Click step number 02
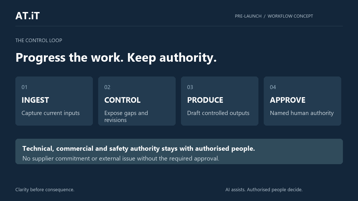This screenshot has height=201, width=358. point(107,87)
